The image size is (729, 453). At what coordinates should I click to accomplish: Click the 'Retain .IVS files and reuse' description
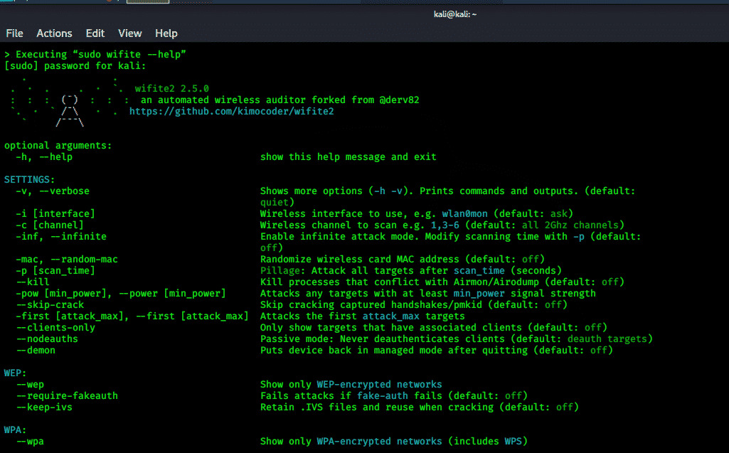pyautogui.click(x=420, y=407)
